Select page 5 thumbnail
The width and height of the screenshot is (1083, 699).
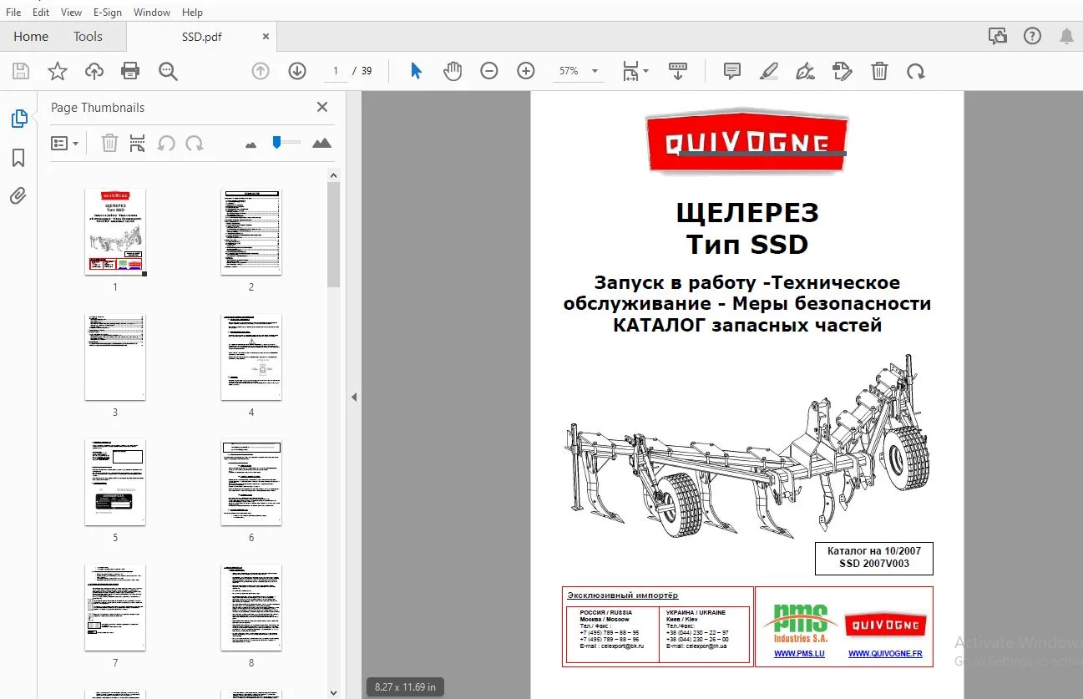click(115, 483)
